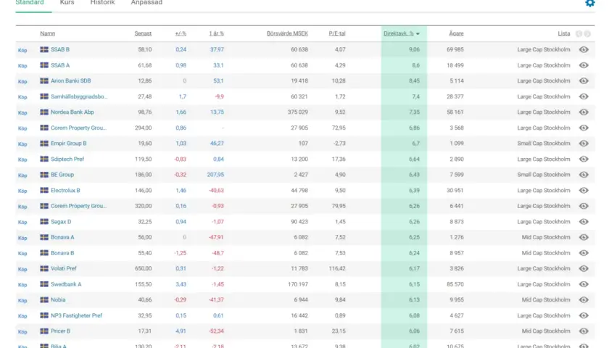Toggle watch eye for SSAB A
Viewport: 609px width, 348px height.
coord(584,65)
